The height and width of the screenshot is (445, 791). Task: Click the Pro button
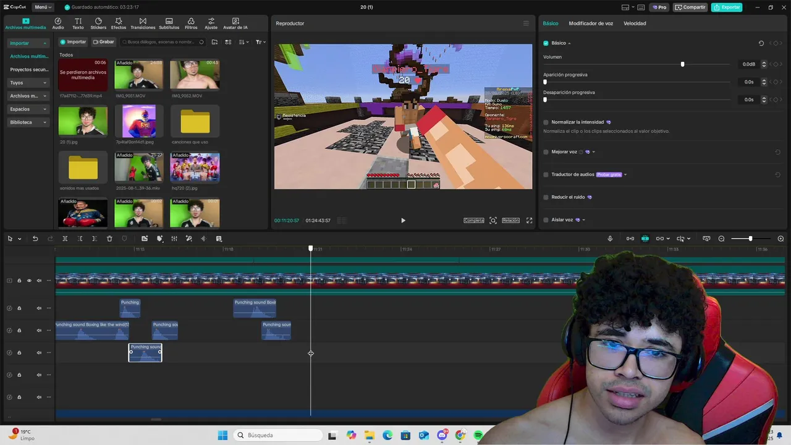pyautogui.click(x=659, y=7)
